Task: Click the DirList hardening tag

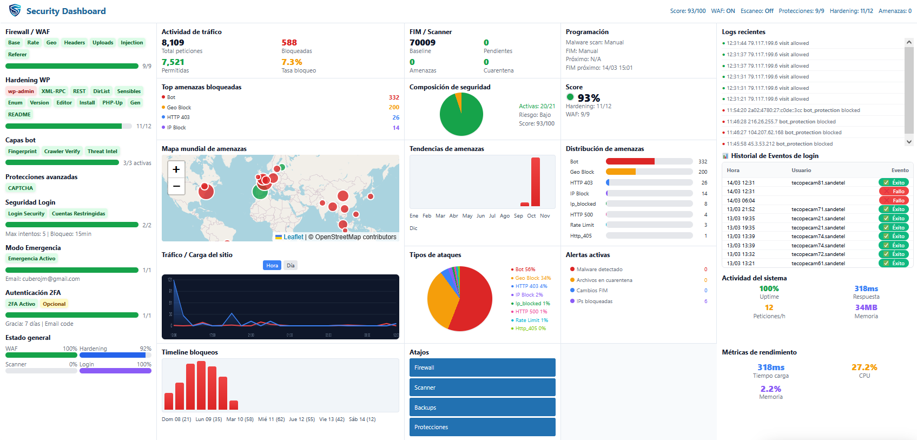Action: click(101, 91)
